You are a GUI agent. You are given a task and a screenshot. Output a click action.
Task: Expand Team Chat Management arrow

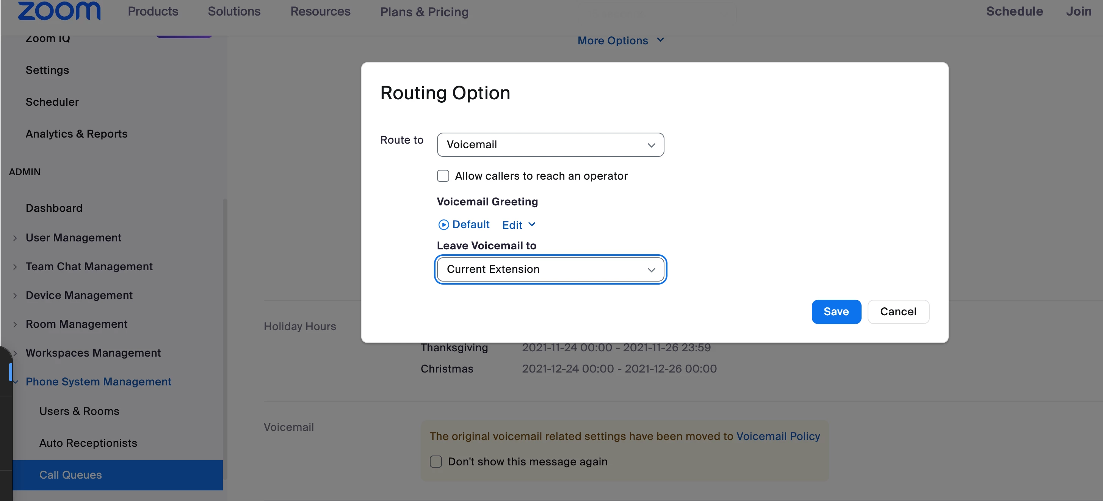pos(15,267)
